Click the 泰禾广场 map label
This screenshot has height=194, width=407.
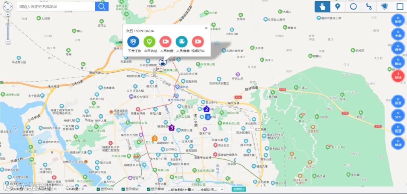coord(205,133)
